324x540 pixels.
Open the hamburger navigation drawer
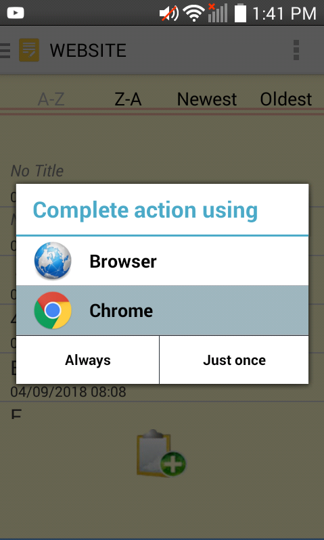coord(5,50)
